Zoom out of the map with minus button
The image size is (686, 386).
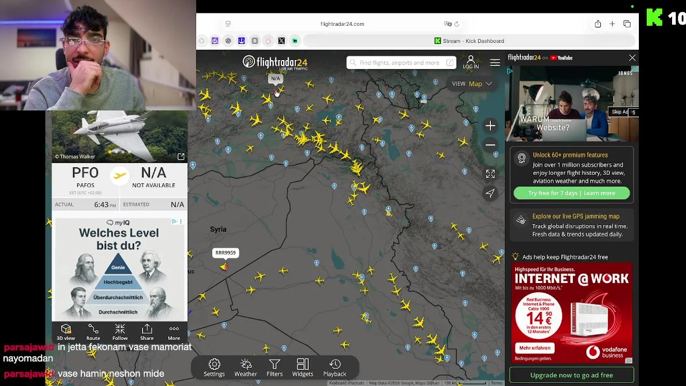[490, 145]
